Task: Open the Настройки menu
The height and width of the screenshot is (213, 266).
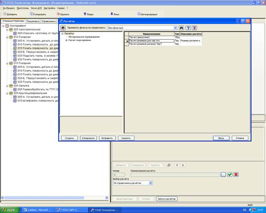Action: [x=50, y=8]
